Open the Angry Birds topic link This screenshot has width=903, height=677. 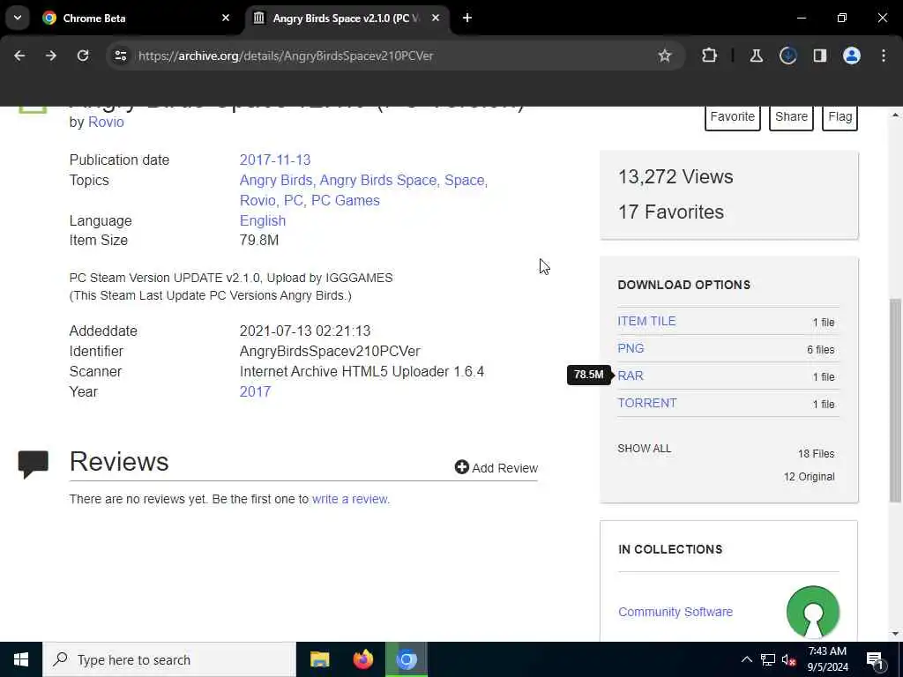coord(276,180)
